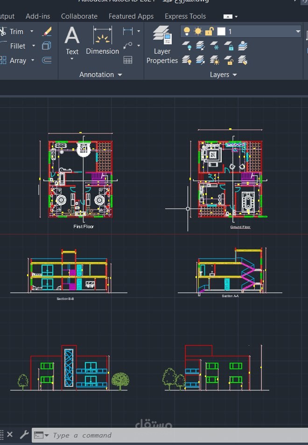Click the layer Unlock icon
308x445 pixels.
[229, 60]
